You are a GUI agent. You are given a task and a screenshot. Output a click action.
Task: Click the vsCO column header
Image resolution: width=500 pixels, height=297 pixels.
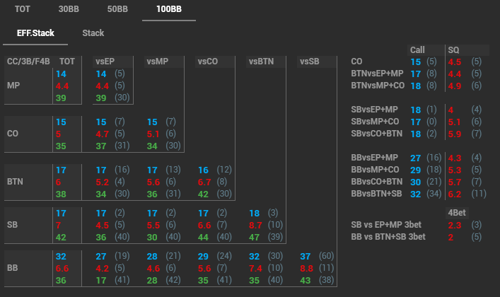[208, 61]
